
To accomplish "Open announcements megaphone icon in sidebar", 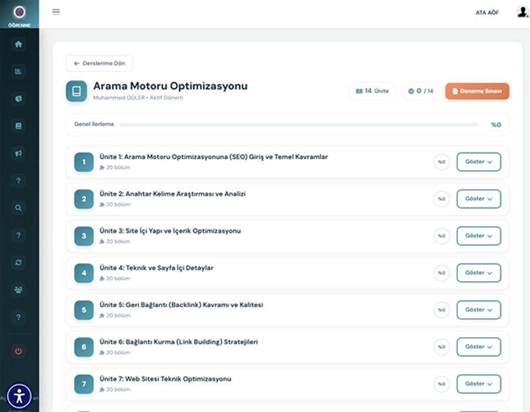I will point(19,153).
